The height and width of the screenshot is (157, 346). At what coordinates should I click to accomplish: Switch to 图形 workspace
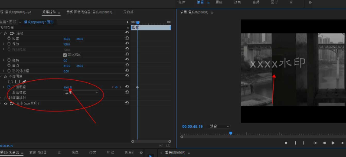click(x=274, y=3)
